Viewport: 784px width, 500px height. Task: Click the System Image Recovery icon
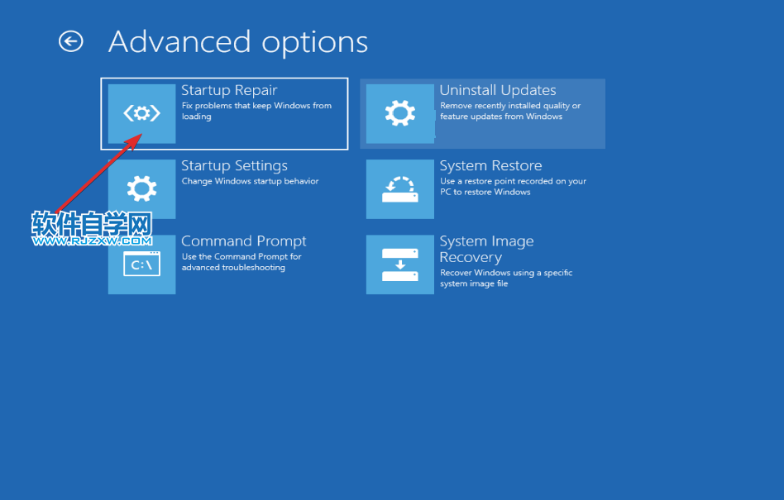point(400,264)
